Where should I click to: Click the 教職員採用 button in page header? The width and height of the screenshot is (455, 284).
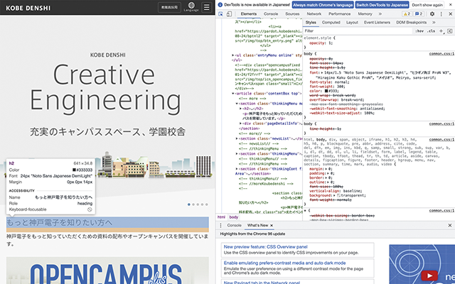[x=169, y=7]
